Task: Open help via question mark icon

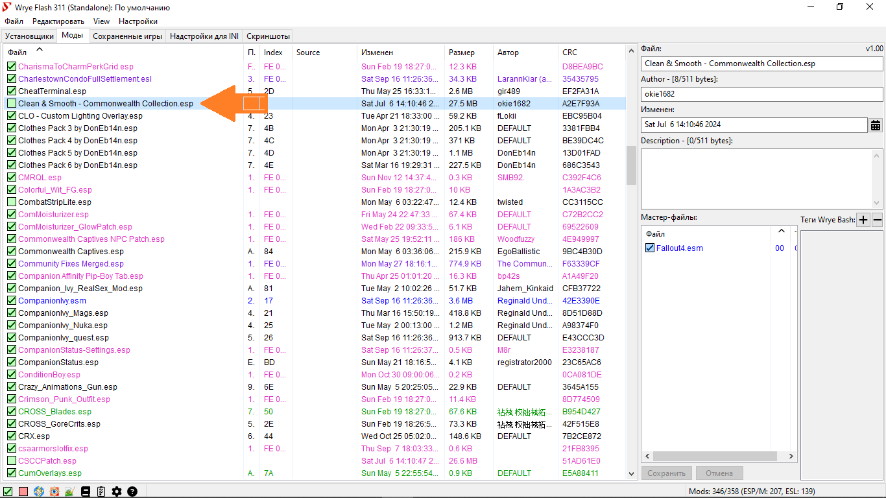Action: [x=132, y=492]
